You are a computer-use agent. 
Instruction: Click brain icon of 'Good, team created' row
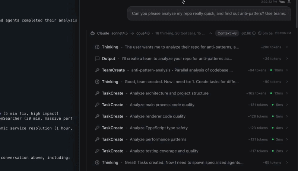pos(97,82)
